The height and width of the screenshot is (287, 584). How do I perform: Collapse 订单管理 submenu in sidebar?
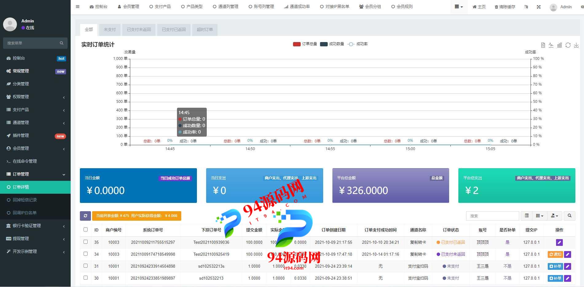pyautogui.click(x=35, y=174)
